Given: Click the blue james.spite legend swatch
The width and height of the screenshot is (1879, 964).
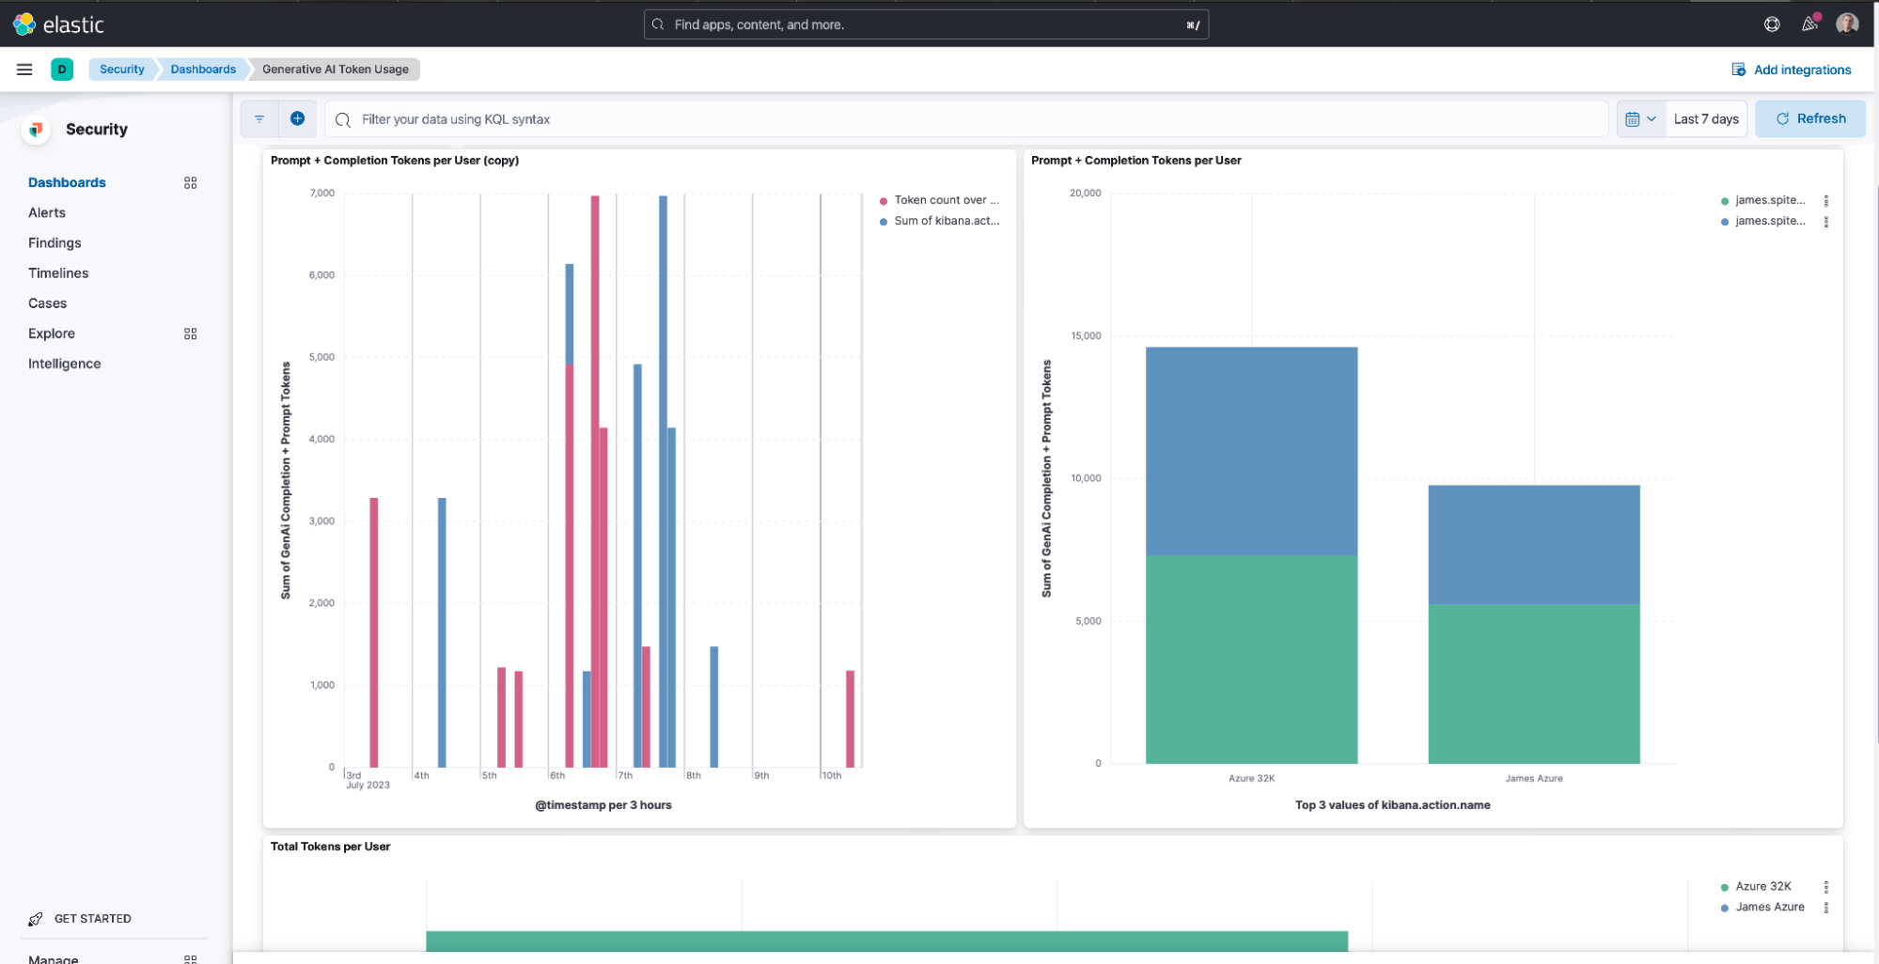Looking at the screenshot, I should coord(1725,222).
